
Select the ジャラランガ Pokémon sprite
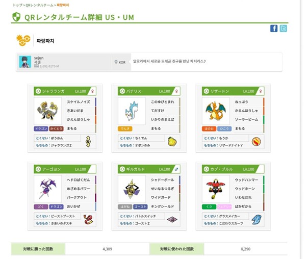pyautogui.click(x=48, y=110)
